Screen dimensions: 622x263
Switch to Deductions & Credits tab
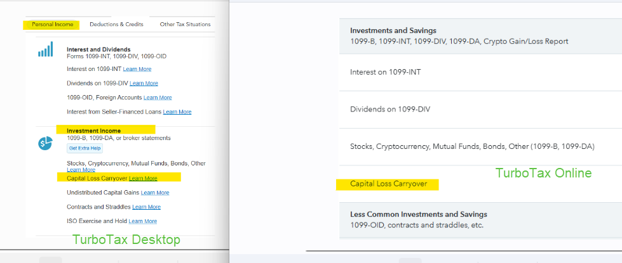coord(116,25)
